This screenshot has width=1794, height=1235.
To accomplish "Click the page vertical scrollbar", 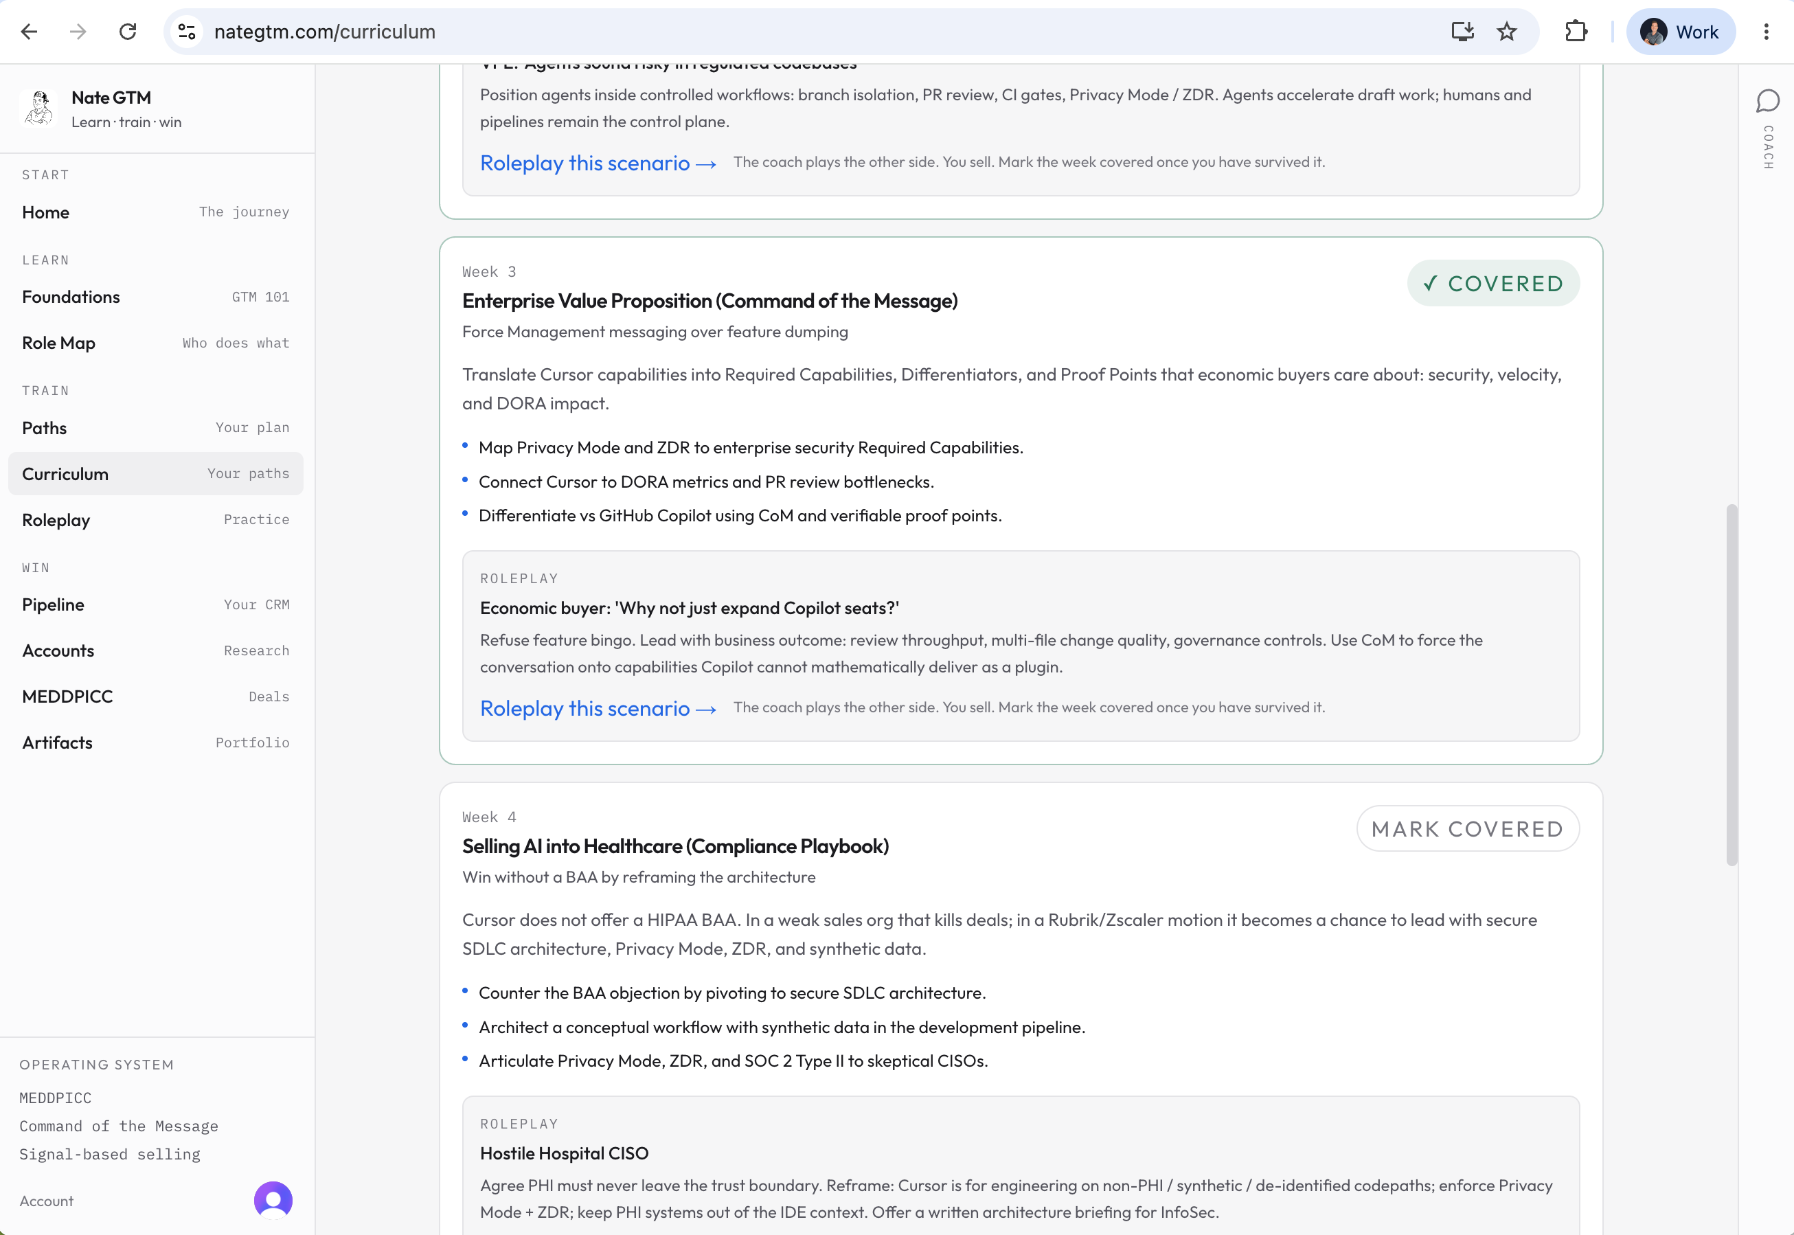I will [1731, 685].
